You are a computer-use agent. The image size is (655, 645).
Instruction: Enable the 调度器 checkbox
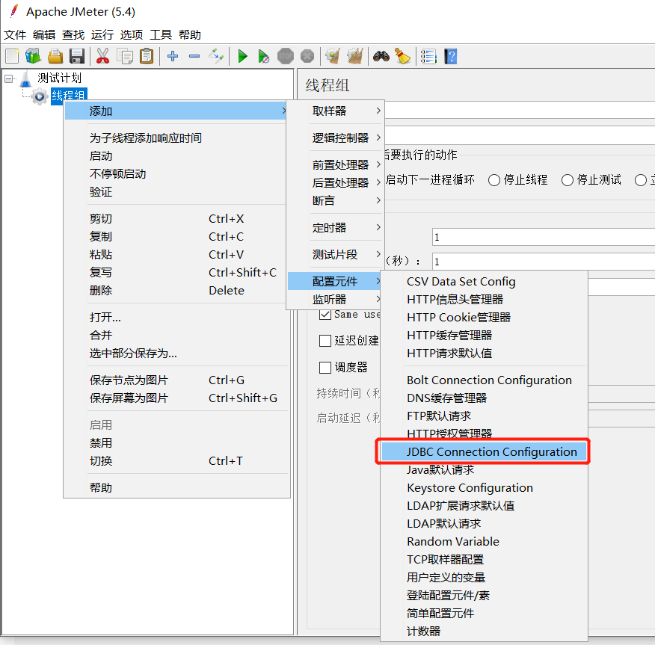(x=325, y=368)
